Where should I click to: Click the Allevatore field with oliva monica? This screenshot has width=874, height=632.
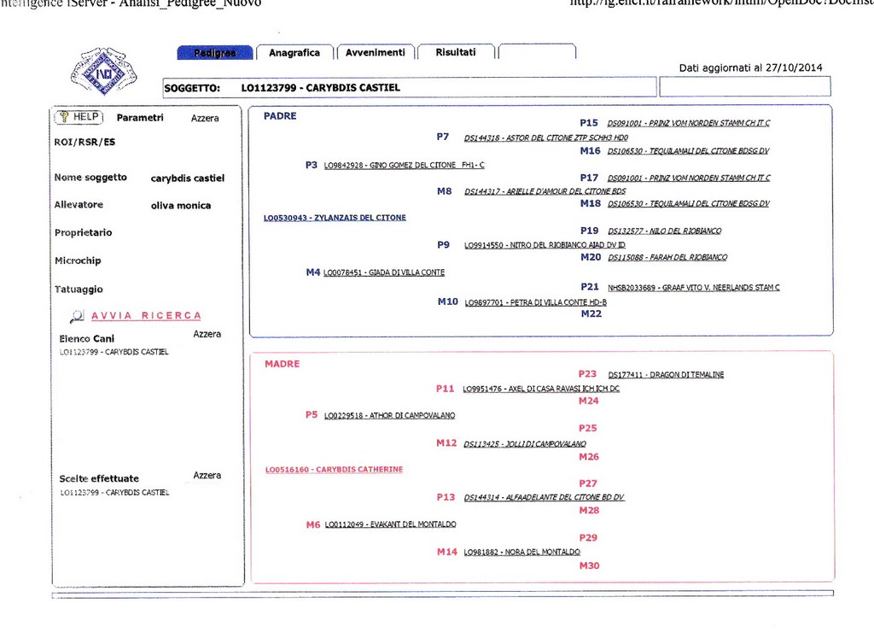point(181,206)
